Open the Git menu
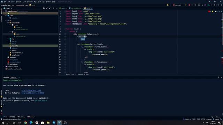Screen dimensions: 223x125 coord(44,2)
